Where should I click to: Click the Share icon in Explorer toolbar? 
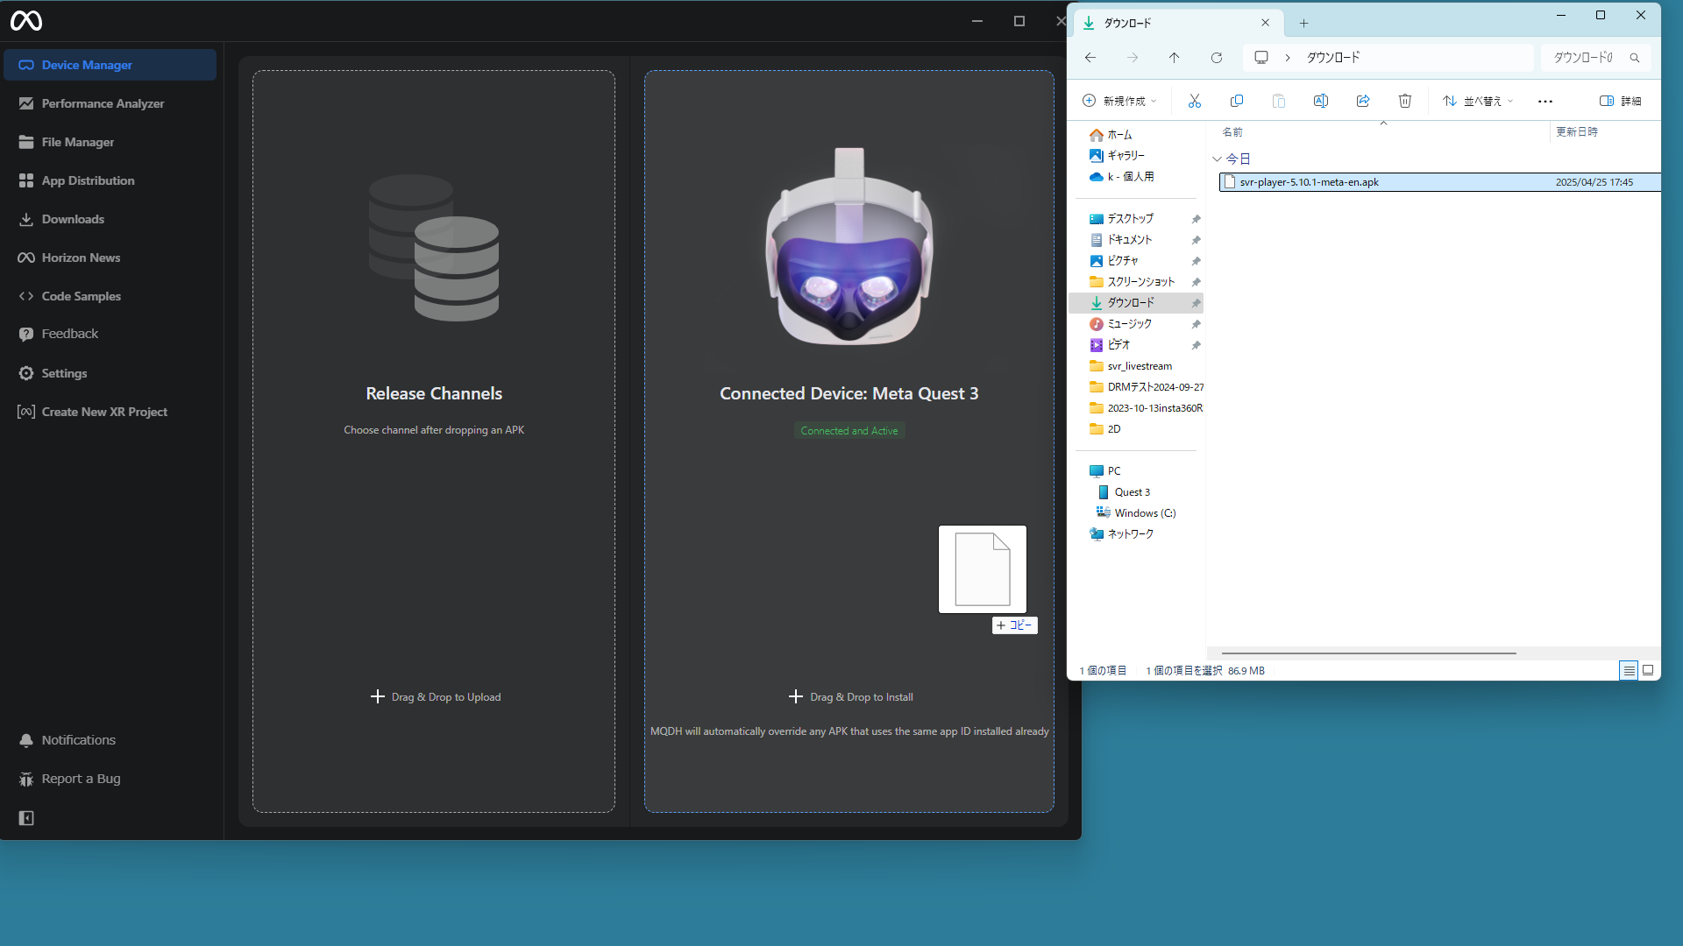1363,102
